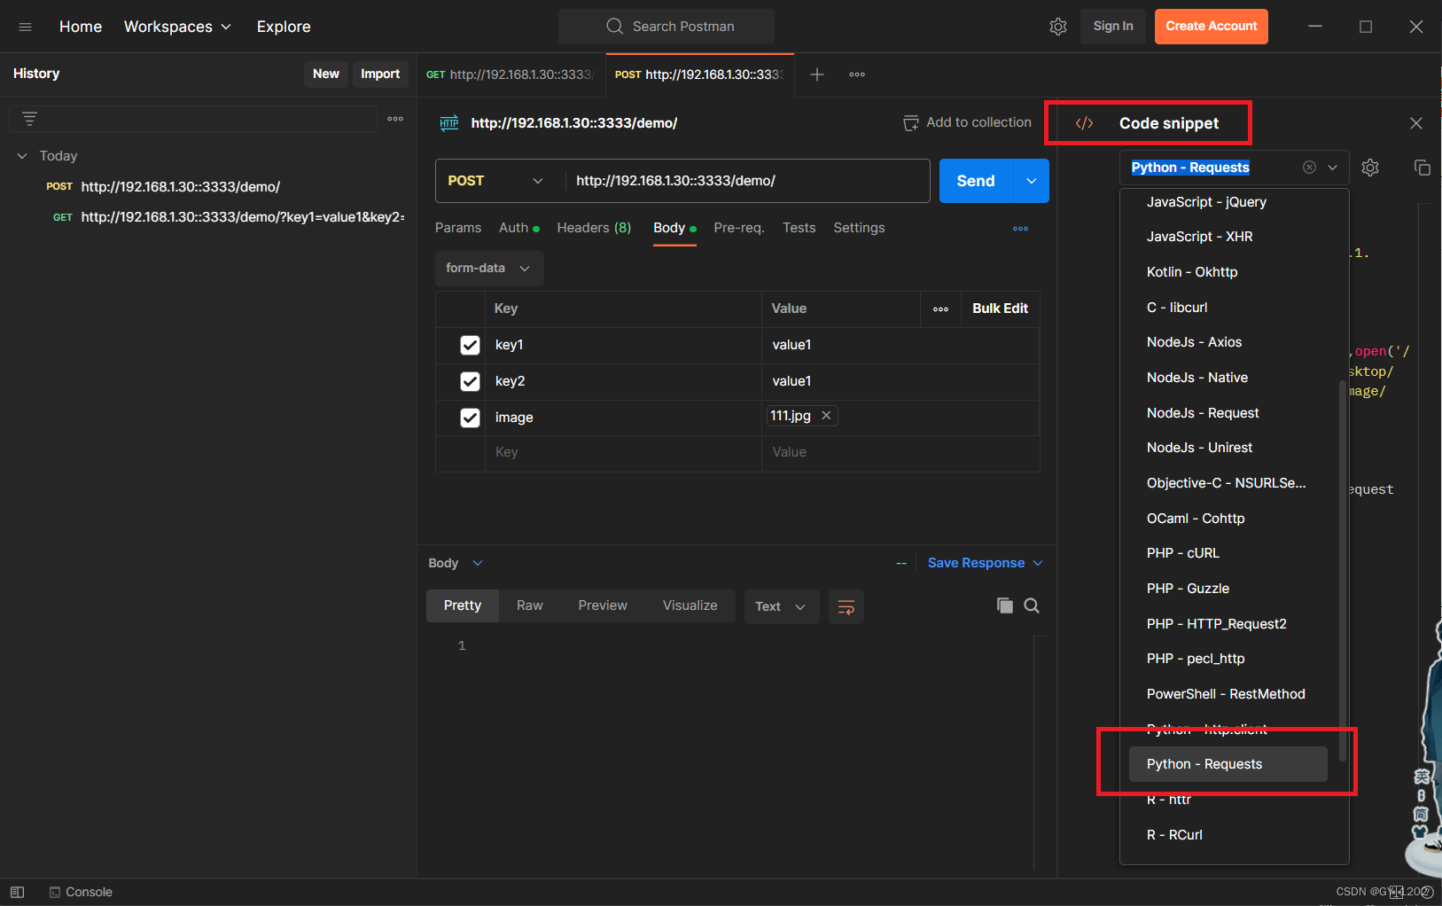Toggle sidebar visibility icon in status bar
Screen dimensions: 1442x906
point(17,893)
